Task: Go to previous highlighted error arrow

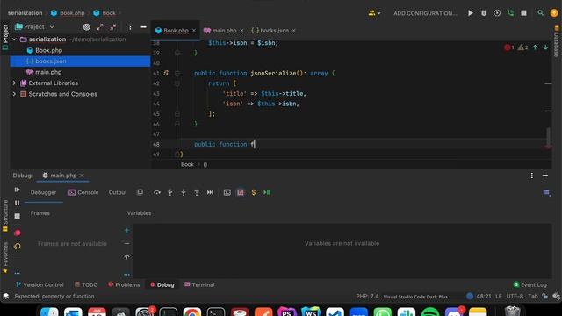Action: 535,47
